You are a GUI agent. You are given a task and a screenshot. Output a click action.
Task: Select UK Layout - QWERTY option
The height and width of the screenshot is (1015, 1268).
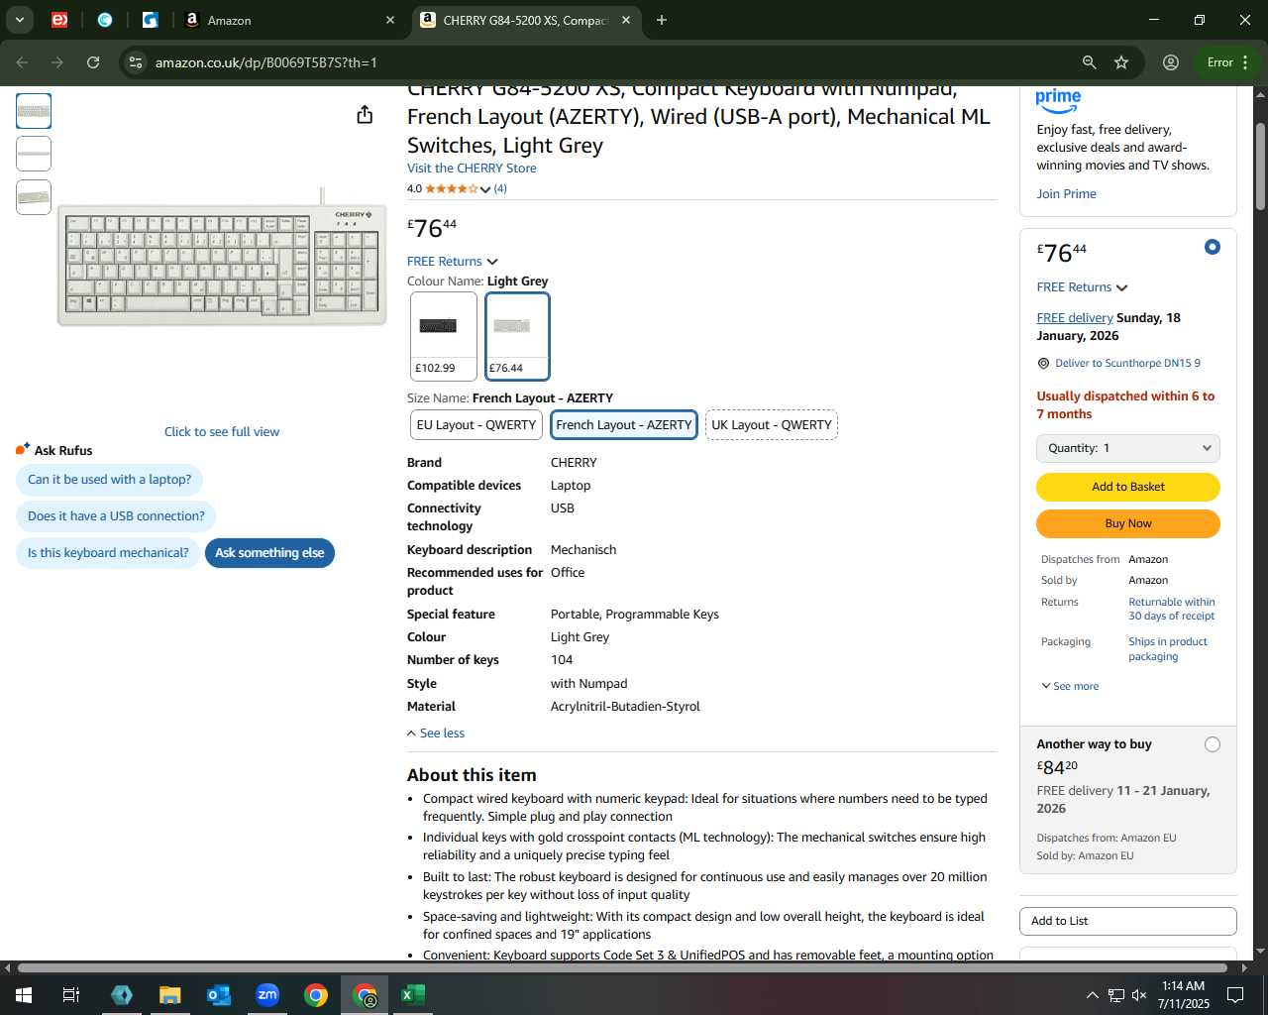[x=772, y=425]
